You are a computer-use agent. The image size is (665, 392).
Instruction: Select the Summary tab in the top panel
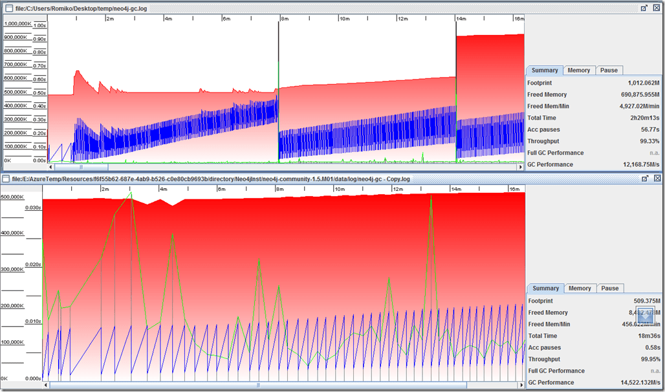[545, 71]
